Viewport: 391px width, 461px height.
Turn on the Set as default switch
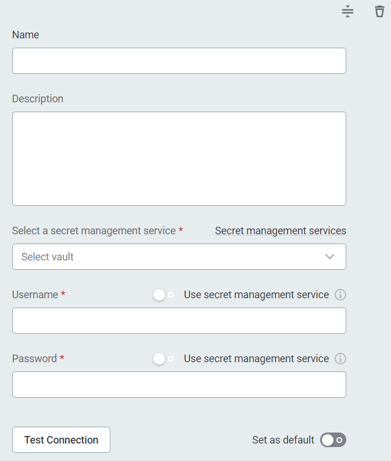point(333,440)
